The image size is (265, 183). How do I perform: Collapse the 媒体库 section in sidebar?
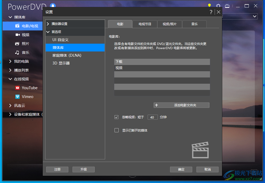tap(10, 17)
